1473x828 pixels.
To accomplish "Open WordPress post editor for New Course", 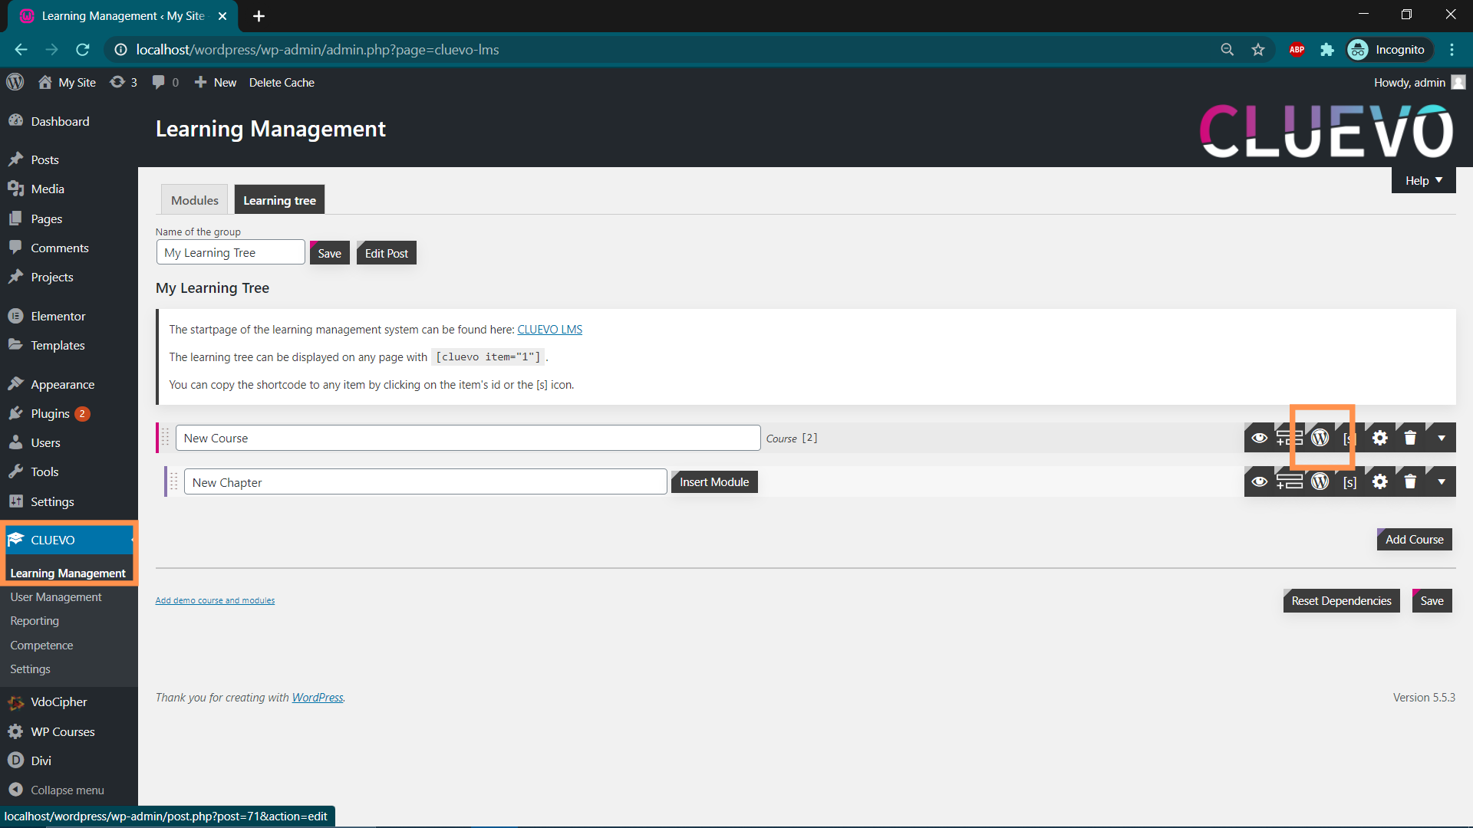I will pos(1320,438).
